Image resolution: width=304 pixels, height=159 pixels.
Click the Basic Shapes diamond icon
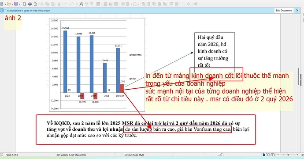188,4
